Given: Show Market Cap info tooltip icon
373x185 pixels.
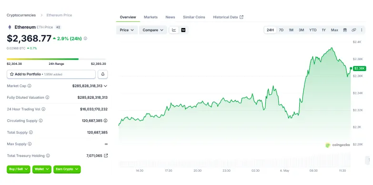Looking at the screenshot, I should pos(29,86).
